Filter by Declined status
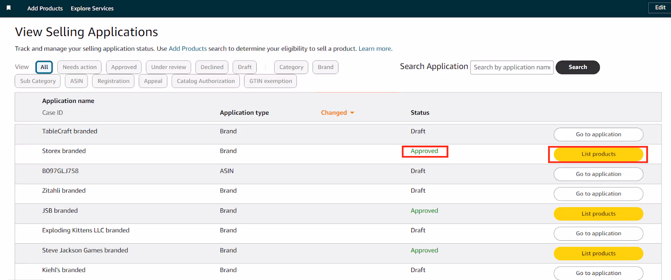The height and width of the screenshot is (280, 671). coord(212,67)
